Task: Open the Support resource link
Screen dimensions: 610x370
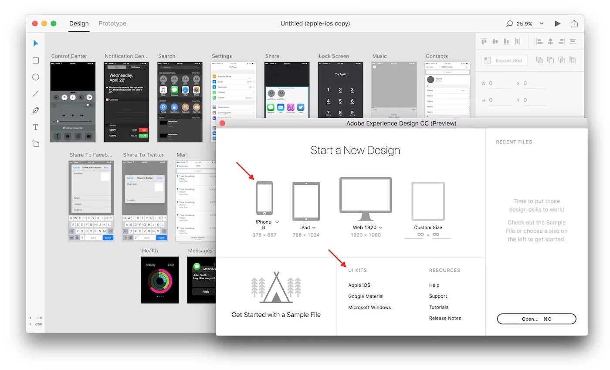Action: [x=438, y=296]
